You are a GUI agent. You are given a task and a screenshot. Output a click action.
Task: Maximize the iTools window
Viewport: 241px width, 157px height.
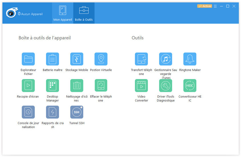(228, 6)
